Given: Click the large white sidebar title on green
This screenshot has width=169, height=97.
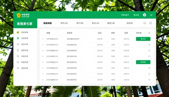Looking at the screenshot, I should (x=25, y=24).
